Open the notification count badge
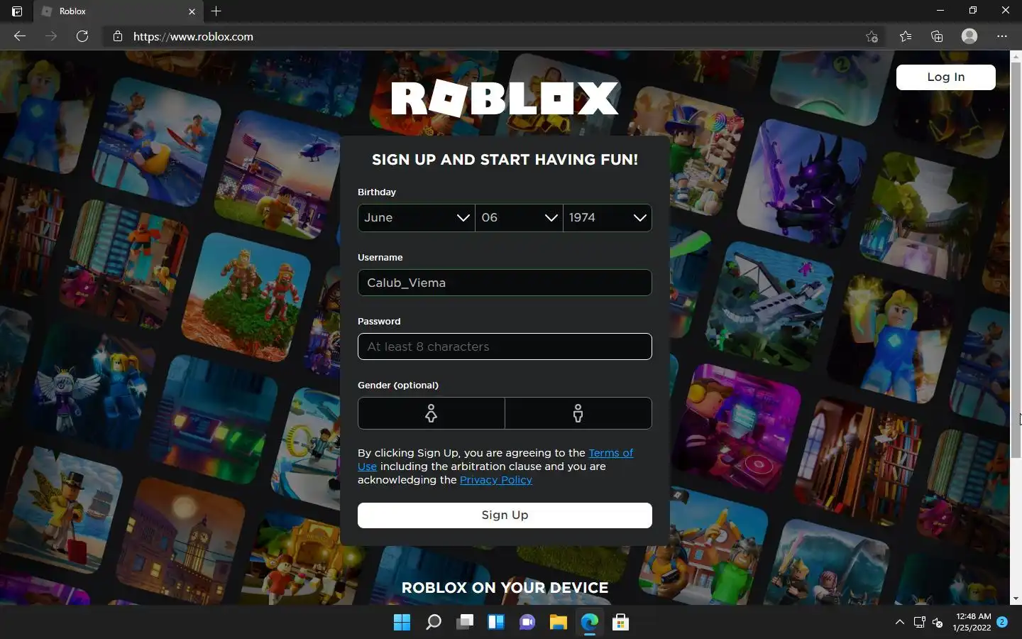The height and width of the screenshot is (639, 1022). tap(1002, 622)
